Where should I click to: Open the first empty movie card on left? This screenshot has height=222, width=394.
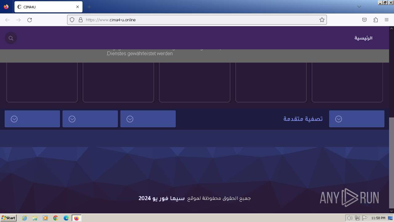[x=42, y=82]
